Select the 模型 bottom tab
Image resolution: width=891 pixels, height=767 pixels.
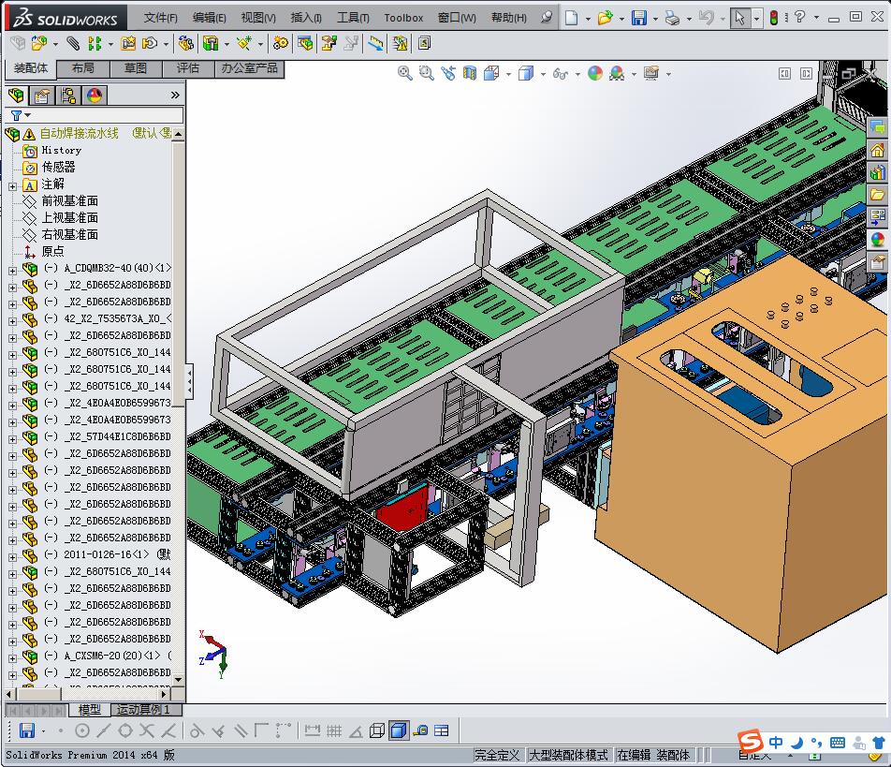89,710
